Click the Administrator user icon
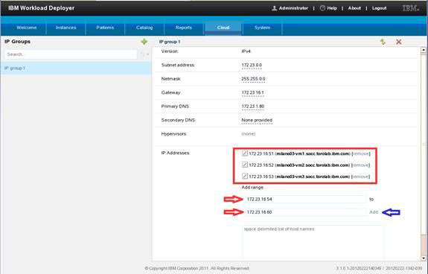 [275, 8]
